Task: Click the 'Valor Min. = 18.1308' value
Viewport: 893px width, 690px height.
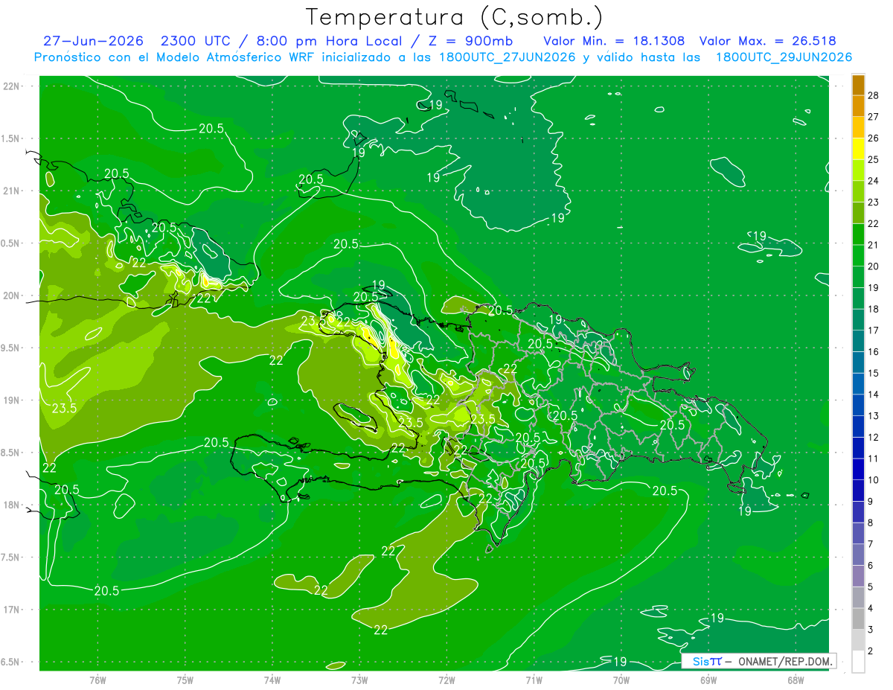Action: [615, 41]
